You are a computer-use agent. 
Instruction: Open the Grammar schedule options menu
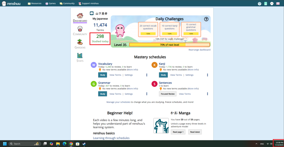coord(147,94)
